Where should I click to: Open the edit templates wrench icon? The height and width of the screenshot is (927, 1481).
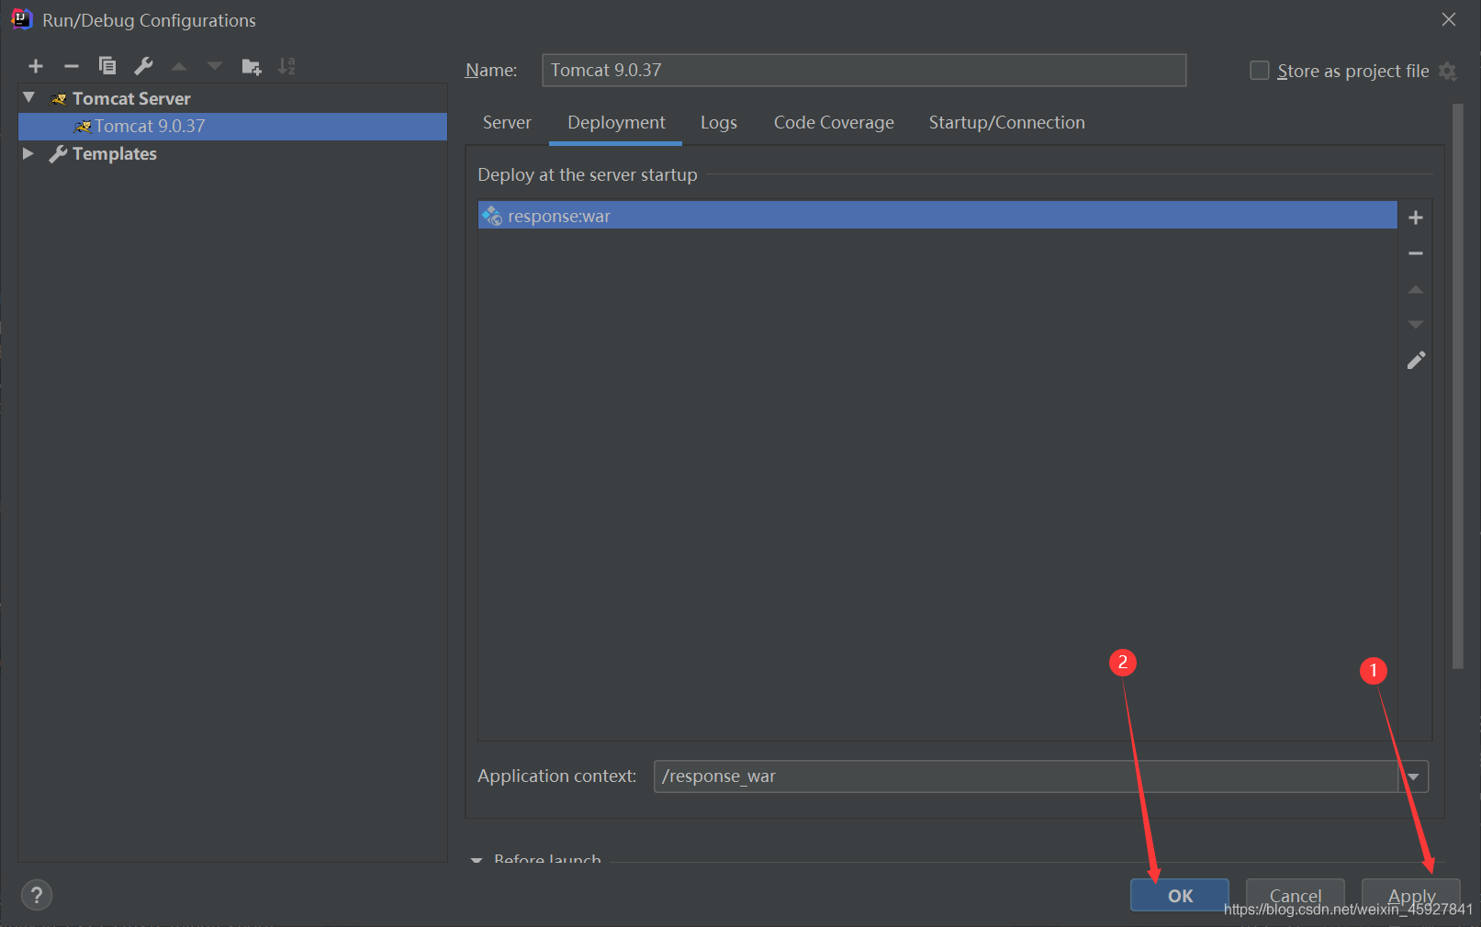pos(143,66)
